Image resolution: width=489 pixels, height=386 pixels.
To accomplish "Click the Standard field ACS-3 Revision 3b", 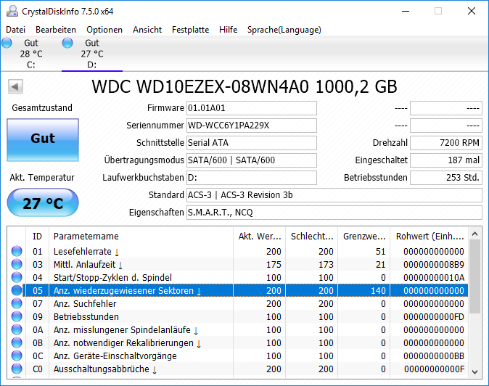I will point(334,195).
